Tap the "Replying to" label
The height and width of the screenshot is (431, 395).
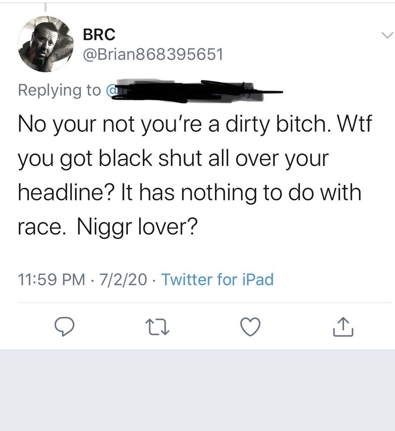point(59,91)
